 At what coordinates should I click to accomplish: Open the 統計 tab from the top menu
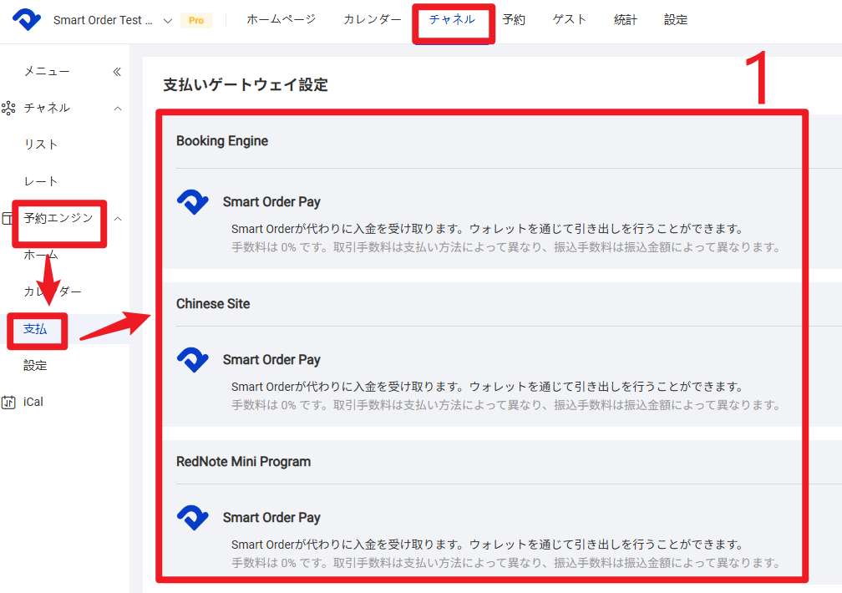click(625, 19)
